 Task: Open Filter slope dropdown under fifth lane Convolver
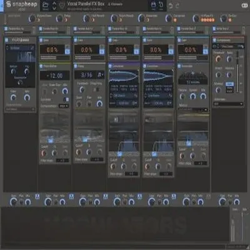[166, 174]
